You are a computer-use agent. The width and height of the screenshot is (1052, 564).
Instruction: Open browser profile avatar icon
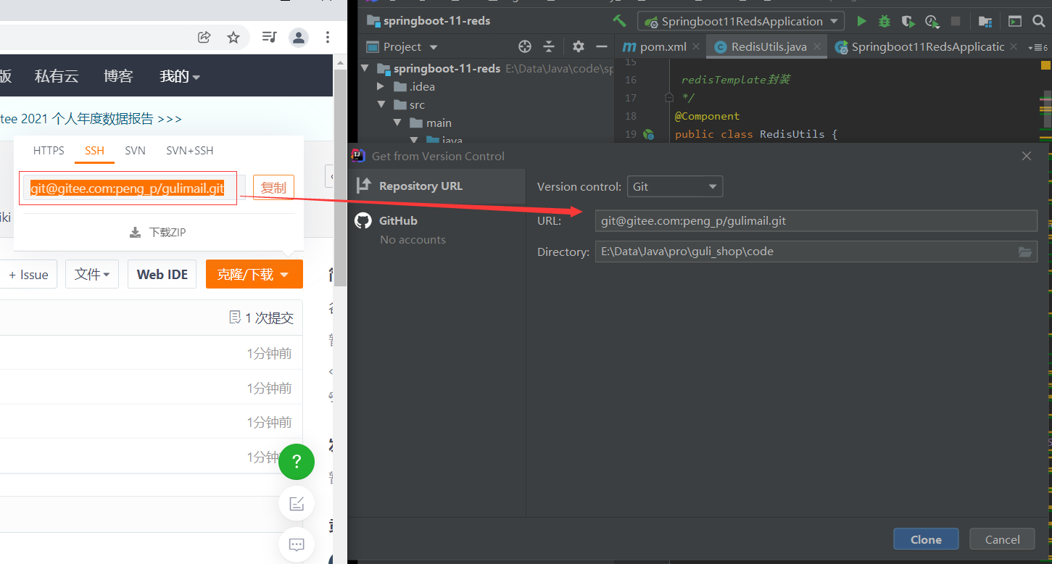(x=298, y=37)
